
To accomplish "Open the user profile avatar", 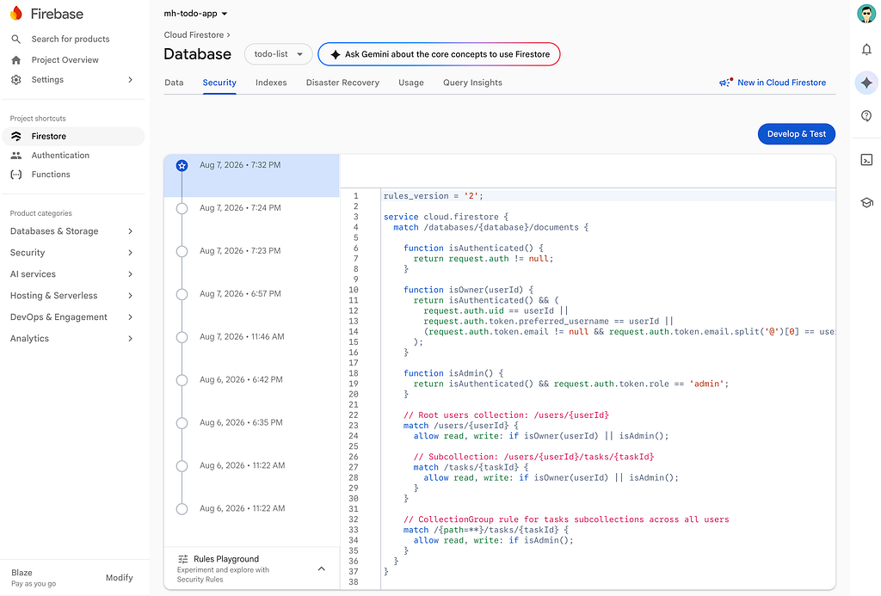I will (x=866, y=14).
